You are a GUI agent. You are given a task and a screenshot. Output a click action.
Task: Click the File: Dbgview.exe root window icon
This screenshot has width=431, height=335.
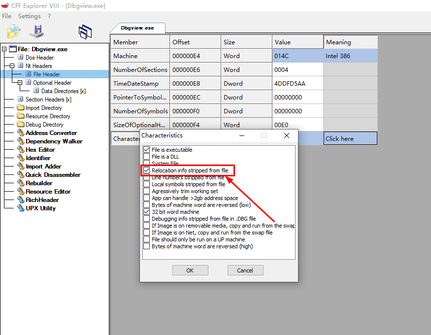13,49
